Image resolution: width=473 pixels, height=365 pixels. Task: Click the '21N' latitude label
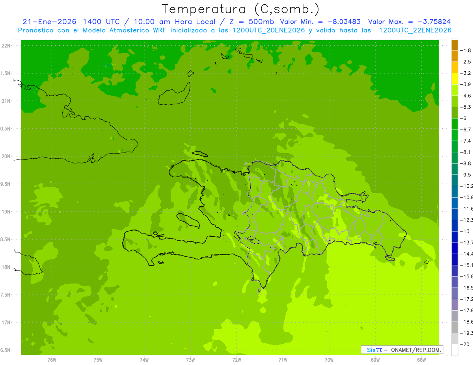[7, 101]
